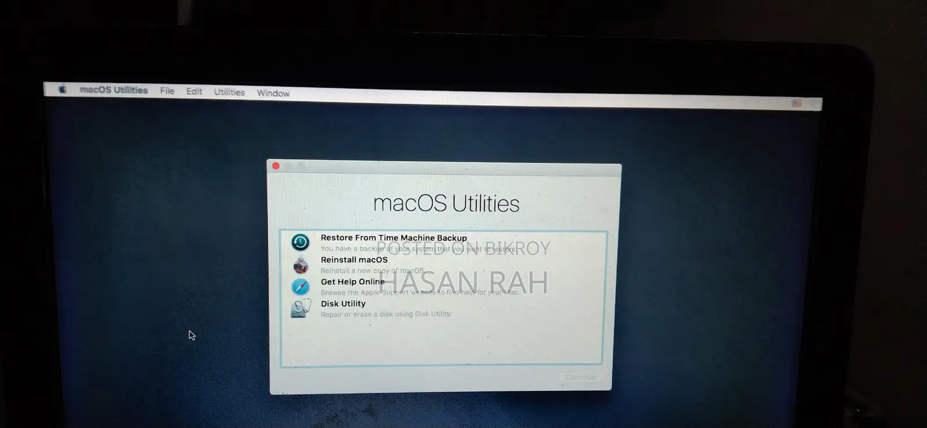This screenshot has width=927, height=428.
Task: Open the Edit menu
Action: point(194,92)
